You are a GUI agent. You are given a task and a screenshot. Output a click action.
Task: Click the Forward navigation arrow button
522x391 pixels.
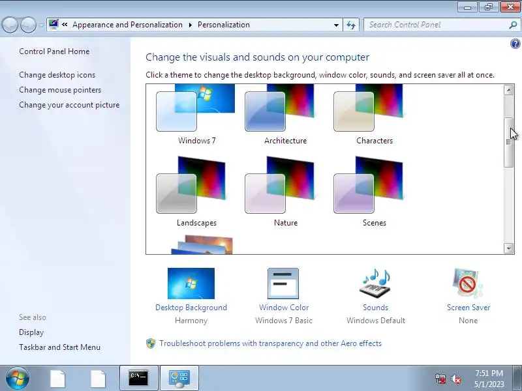(29, 25)
